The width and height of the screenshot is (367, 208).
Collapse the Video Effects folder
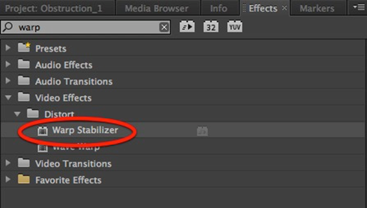coord(8,97)
